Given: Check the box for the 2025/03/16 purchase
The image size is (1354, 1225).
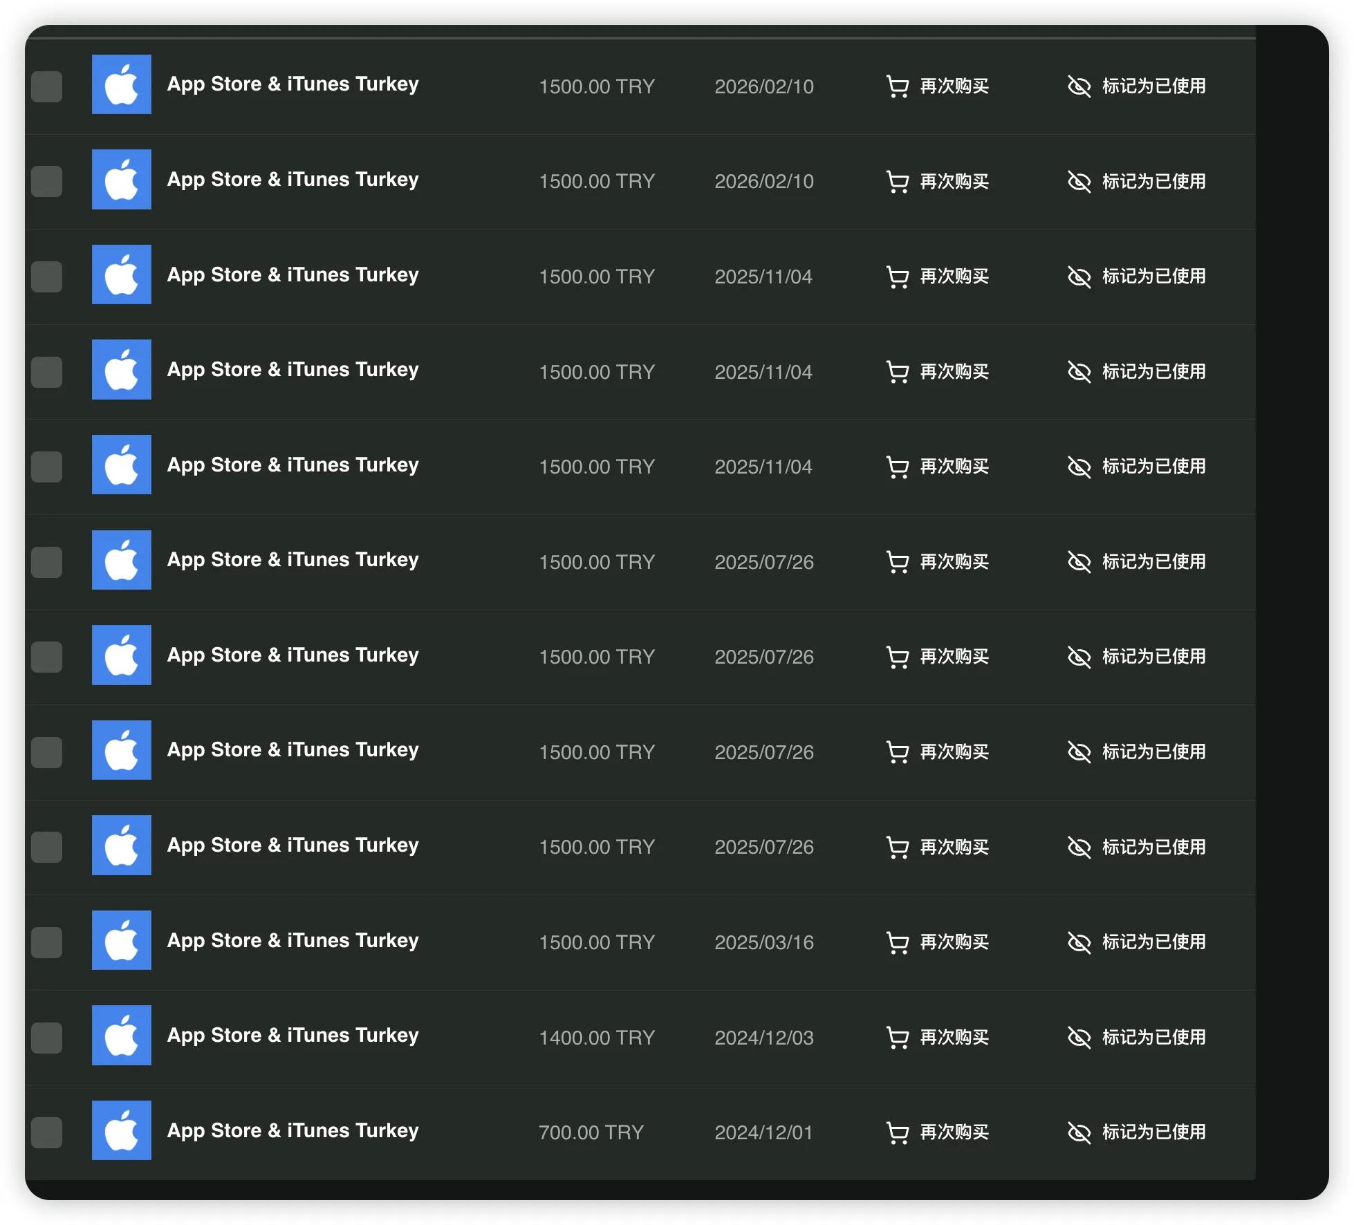Looking at the screenshot, I should [47, 942].
